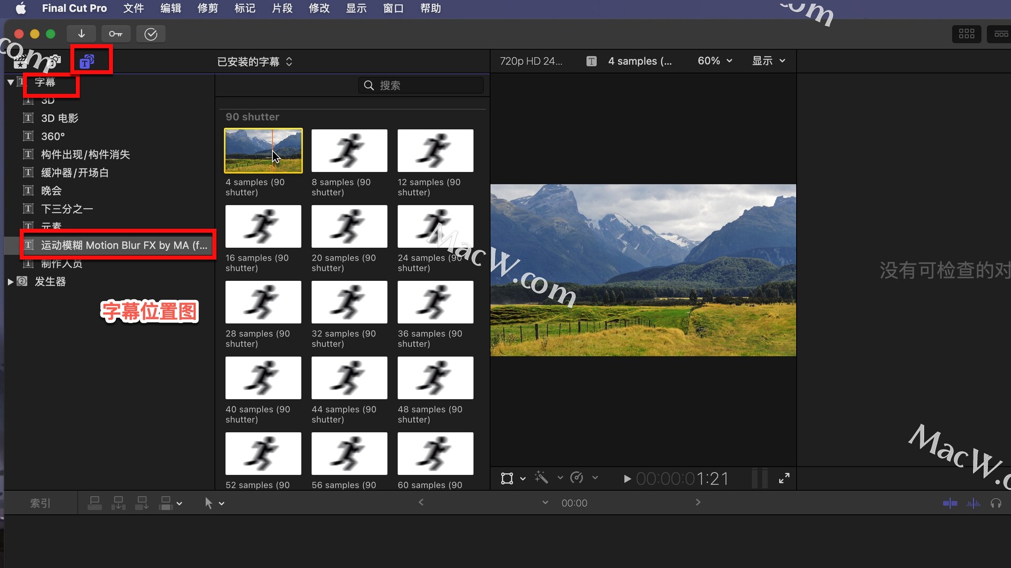Image resolution: width=1011 pixels, height=568 pixels.
Task: Expand the 发生器 category triangle
Action: coord(11,282)
